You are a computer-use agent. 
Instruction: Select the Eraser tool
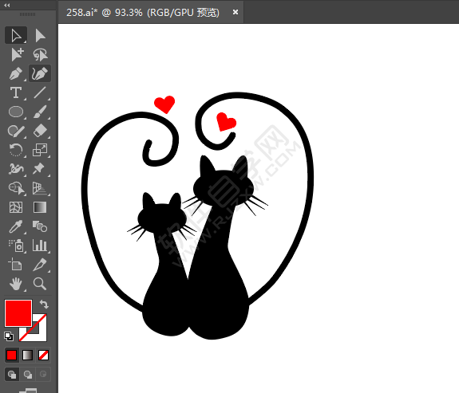coord(40,131)
